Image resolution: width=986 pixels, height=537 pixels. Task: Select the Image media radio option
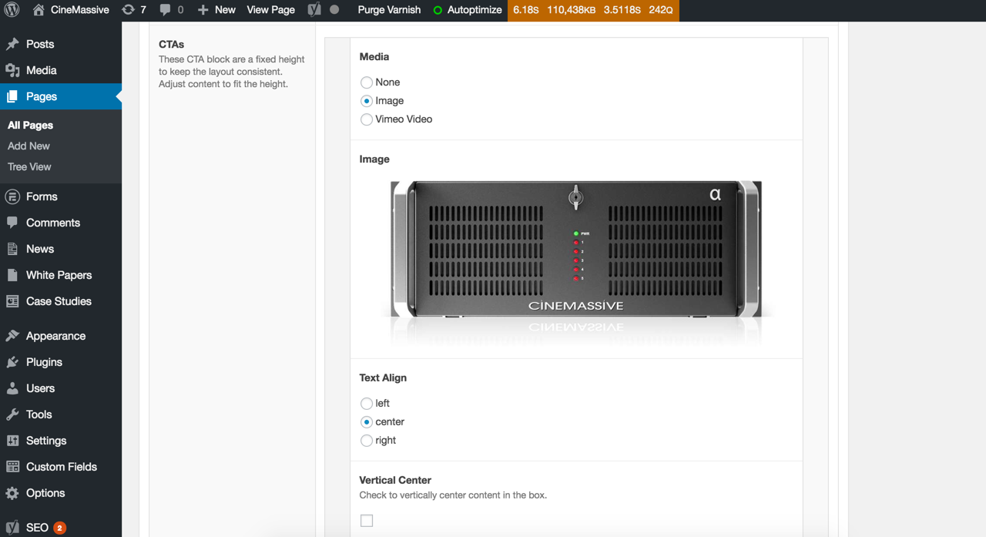pyautogui.click(x=367, y=101)
